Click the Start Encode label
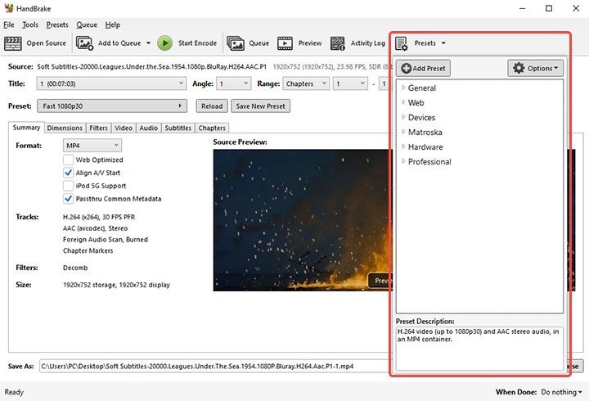This screenshot has width=589, height=401. pyautogui.click(x=197, y=43)
